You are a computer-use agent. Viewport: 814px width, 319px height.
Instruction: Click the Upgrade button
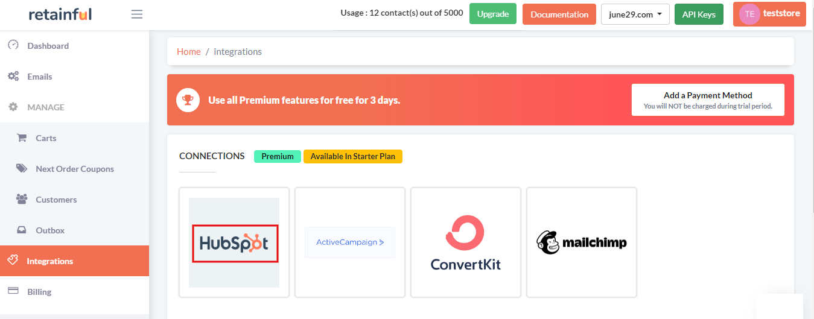click(x=493, y=14)
